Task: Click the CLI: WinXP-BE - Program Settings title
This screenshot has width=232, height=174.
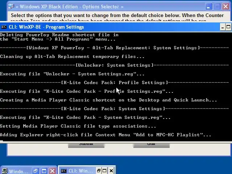Action: pyautogui.click(x=46, y=27)
